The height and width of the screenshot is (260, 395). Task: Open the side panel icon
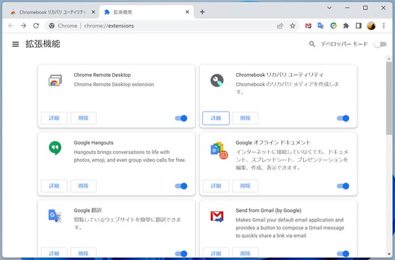click(x=359, y=25)
